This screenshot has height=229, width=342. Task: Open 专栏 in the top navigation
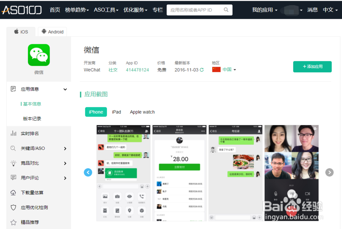pos(157,10)
